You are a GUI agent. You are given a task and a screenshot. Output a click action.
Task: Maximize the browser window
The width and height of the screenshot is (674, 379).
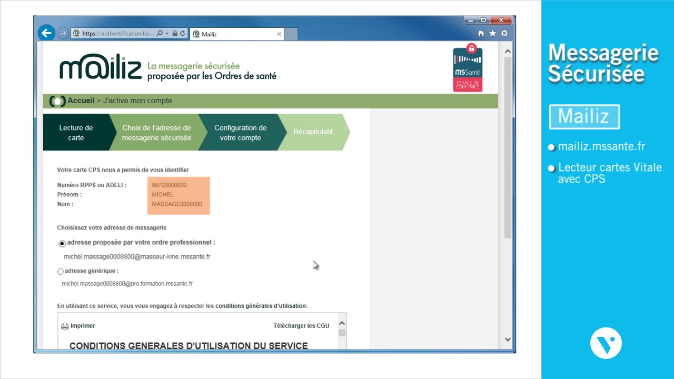coord(483,20)
